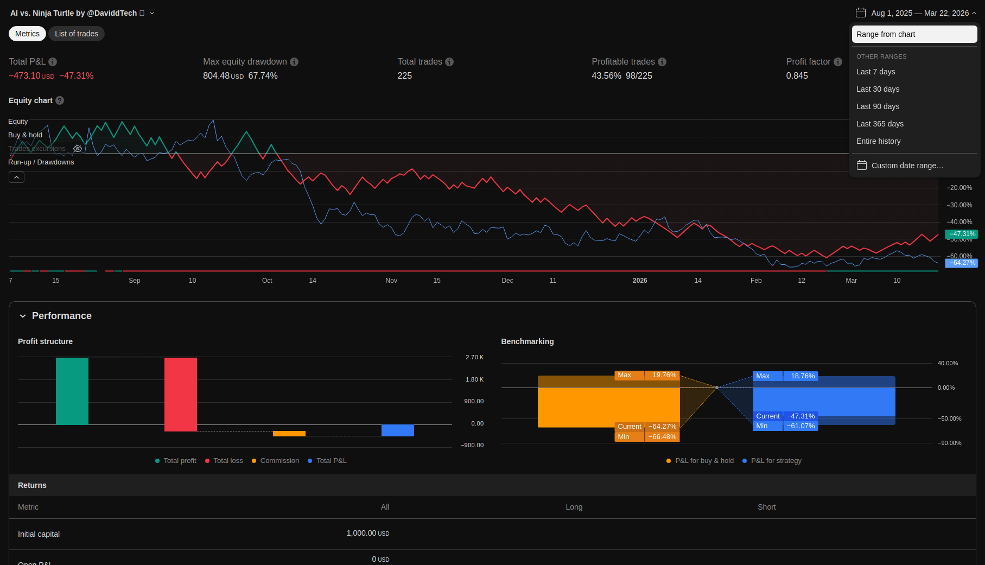
Task: Open the Equity chart help question icon
Action: tap(60, 100)
